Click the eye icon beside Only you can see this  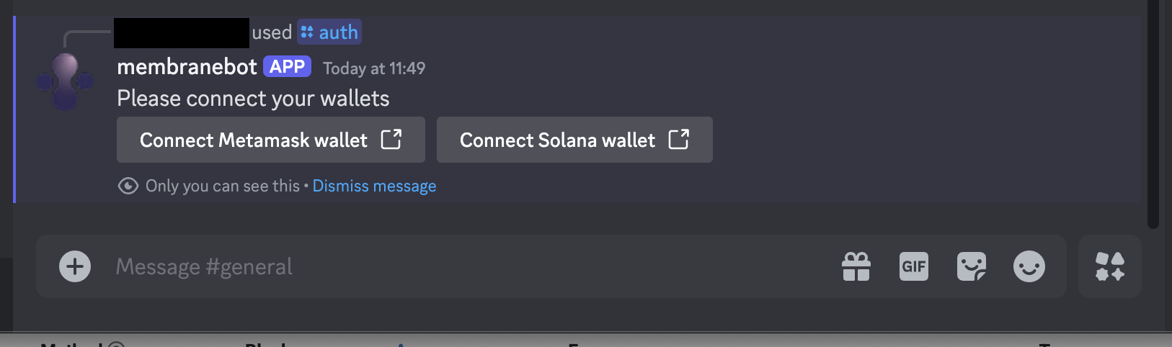128,186
